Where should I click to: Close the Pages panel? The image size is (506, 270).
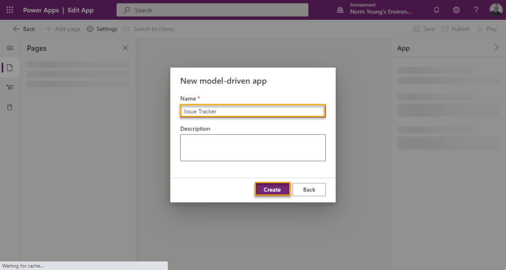[x=125, y=48]
